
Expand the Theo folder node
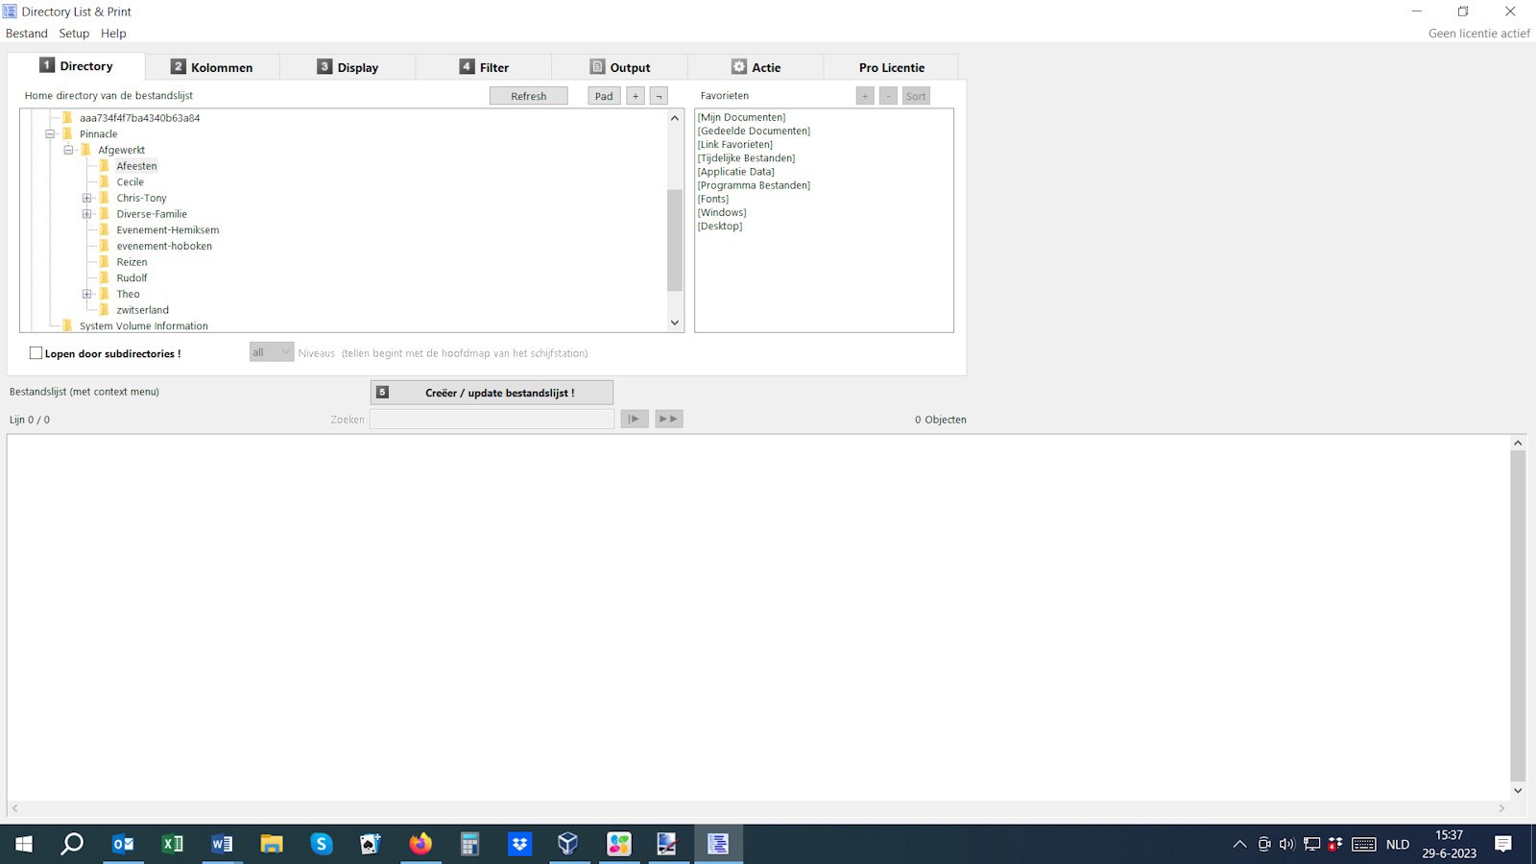86,294
